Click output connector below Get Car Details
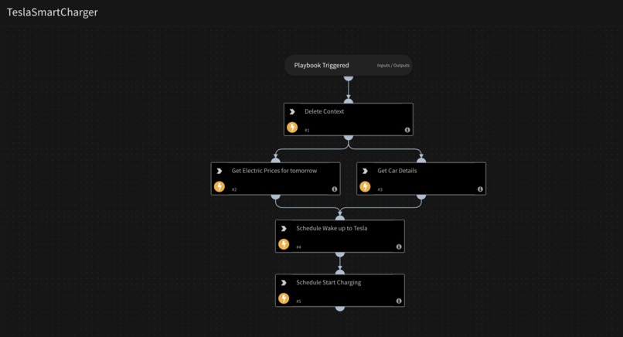Image resolution: width=623 pixels, height=337 pixels. coord(421,197)
